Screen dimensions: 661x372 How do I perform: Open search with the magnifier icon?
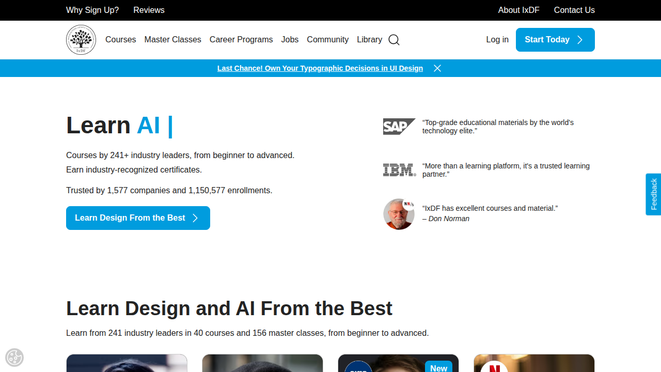[394, 40]
